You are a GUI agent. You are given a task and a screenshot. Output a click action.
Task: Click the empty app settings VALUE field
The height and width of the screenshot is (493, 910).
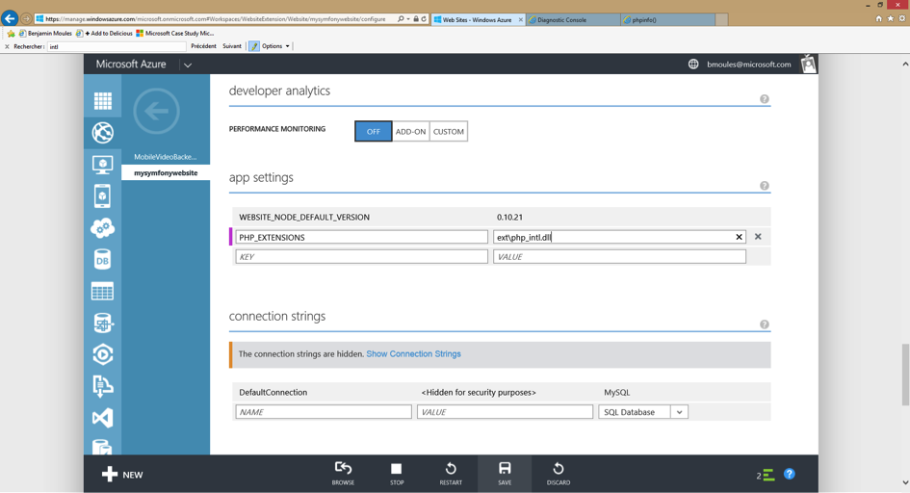click(x=619, y=256)
